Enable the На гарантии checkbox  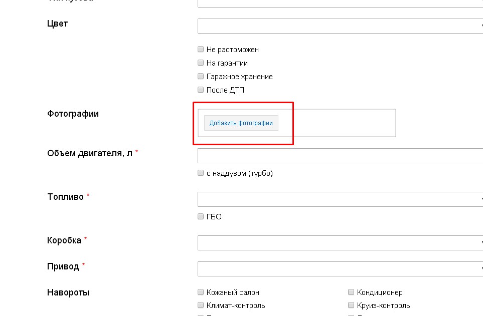[201, 63]
